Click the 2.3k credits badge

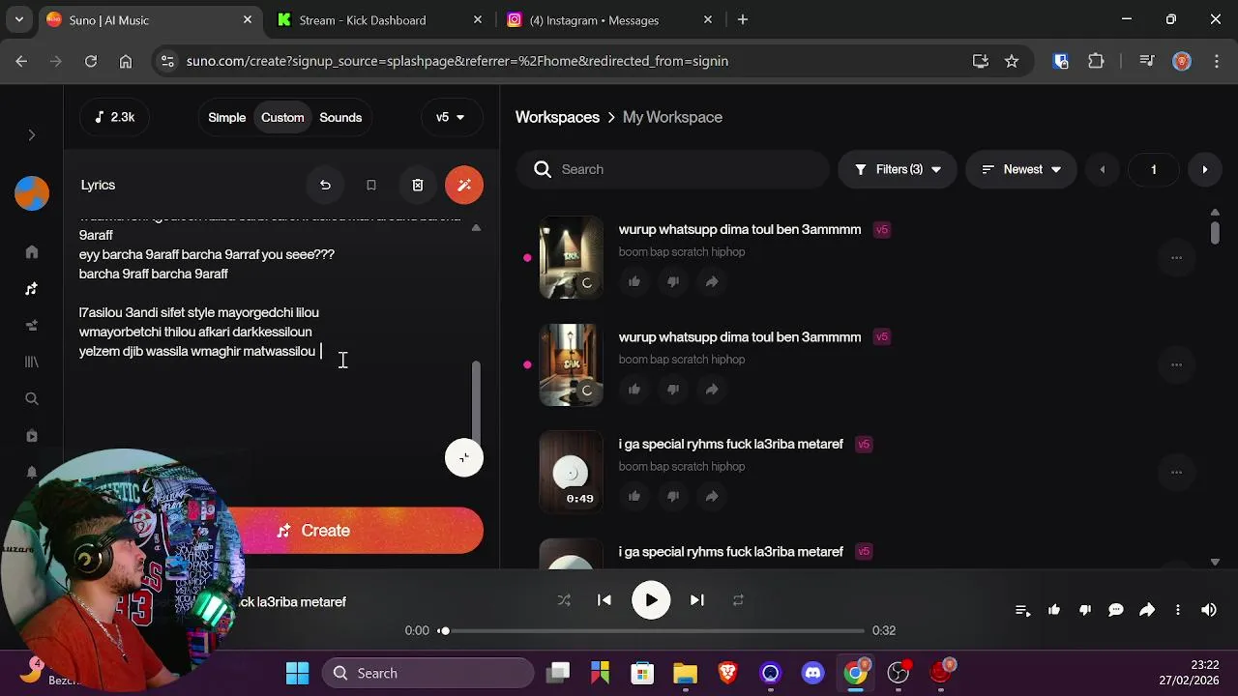point(114,117)
